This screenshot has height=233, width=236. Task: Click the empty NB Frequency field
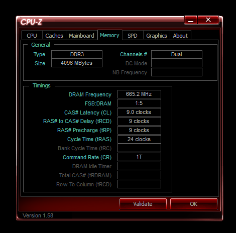point(177,72)
